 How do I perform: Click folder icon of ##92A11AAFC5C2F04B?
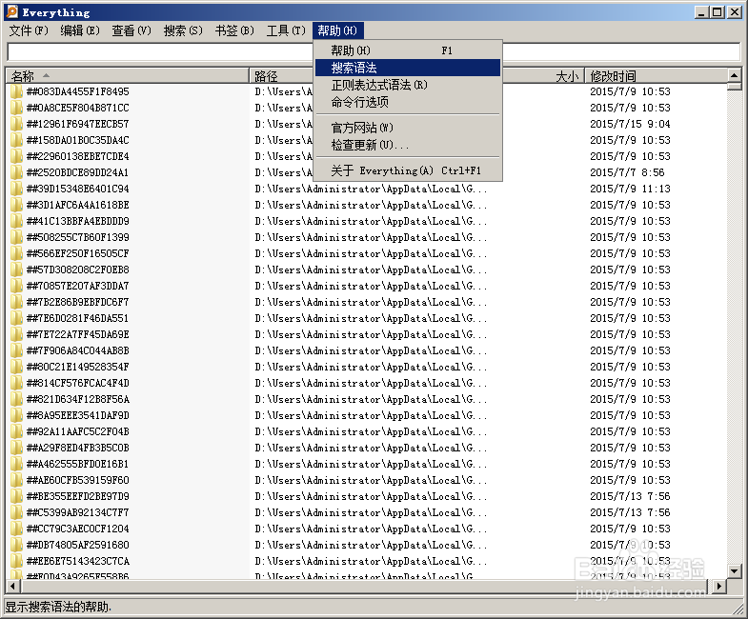[16, 432]
